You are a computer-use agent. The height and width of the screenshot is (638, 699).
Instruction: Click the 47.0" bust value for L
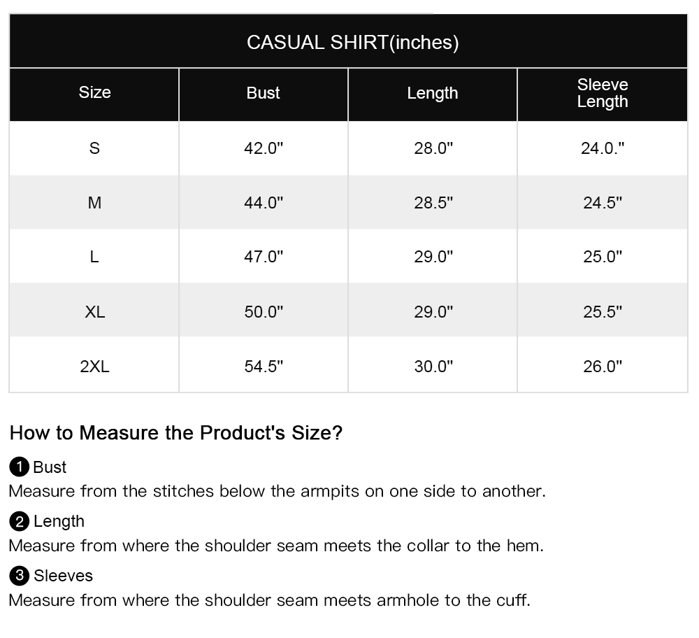[264, 257]
